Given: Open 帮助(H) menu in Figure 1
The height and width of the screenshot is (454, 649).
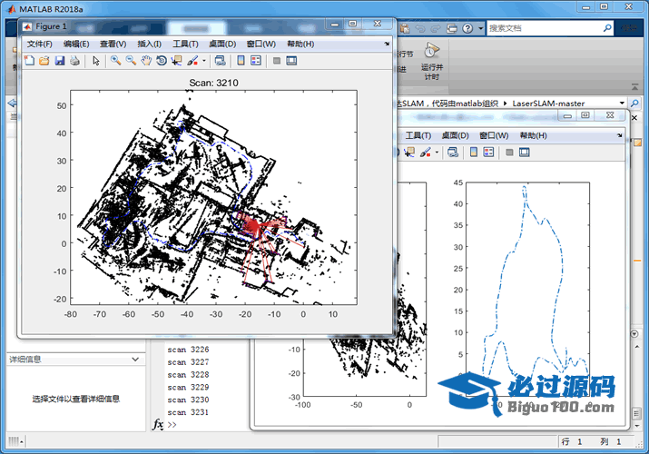Looking at the screenshot, I should click(x=300, y=44).
